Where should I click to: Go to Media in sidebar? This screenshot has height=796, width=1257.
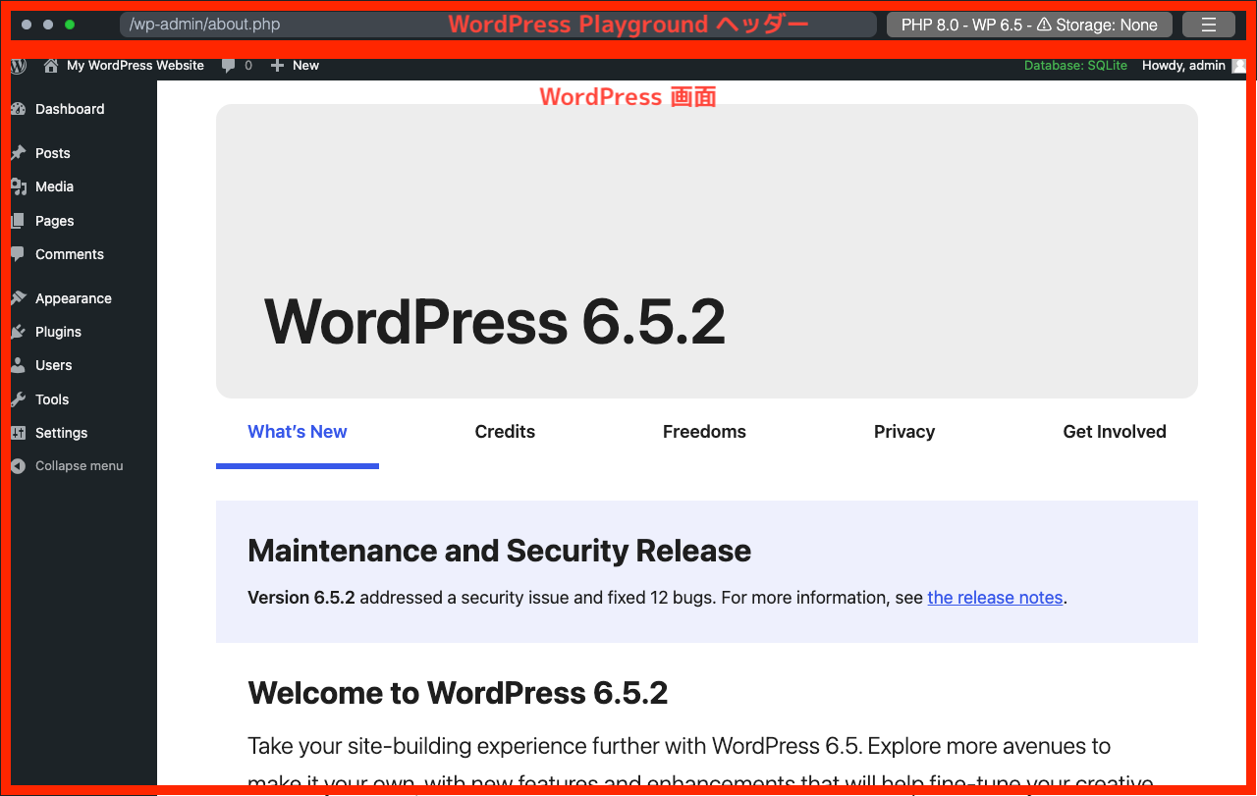pos(55,186)
